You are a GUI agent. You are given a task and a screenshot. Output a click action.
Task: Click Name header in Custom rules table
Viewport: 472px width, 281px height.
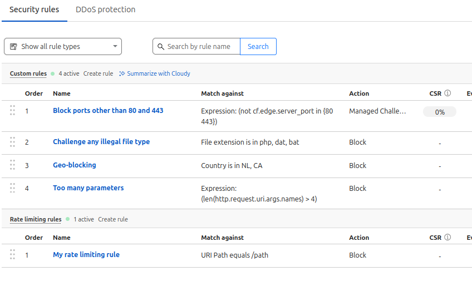click(x=61, y=93)
